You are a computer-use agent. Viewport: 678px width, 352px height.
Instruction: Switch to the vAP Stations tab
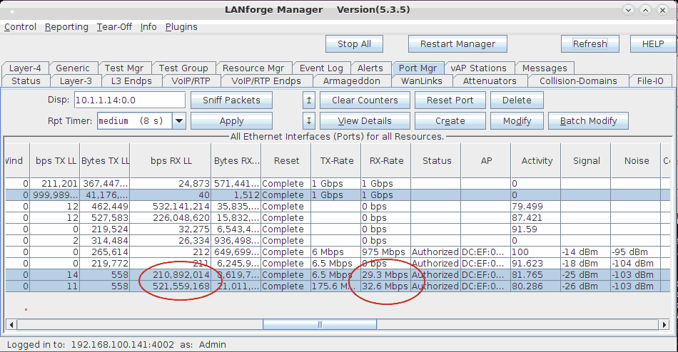coord(479,68)
